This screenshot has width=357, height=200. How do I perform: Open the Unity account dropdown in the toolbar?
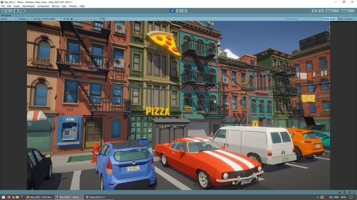7,11
